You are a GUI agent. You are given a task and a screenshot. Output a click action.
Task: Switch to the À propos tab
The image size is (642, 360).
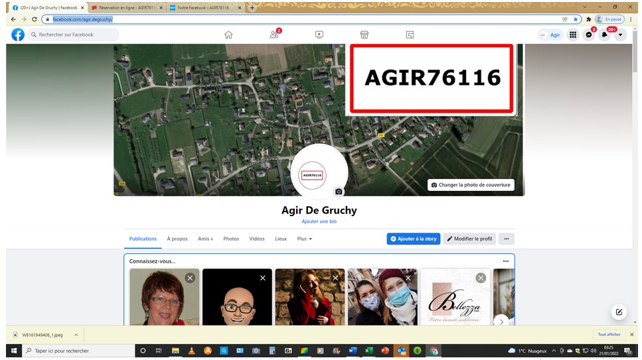tap(177, 239)
